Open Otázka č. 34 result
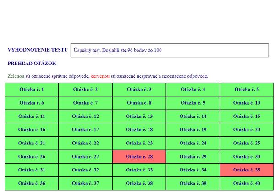275x192 pixels. (x=193, y=170)
